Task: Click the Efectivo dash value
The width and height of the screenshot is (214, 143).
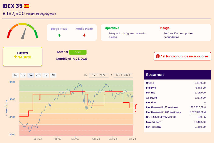Action: coord(205,103)
